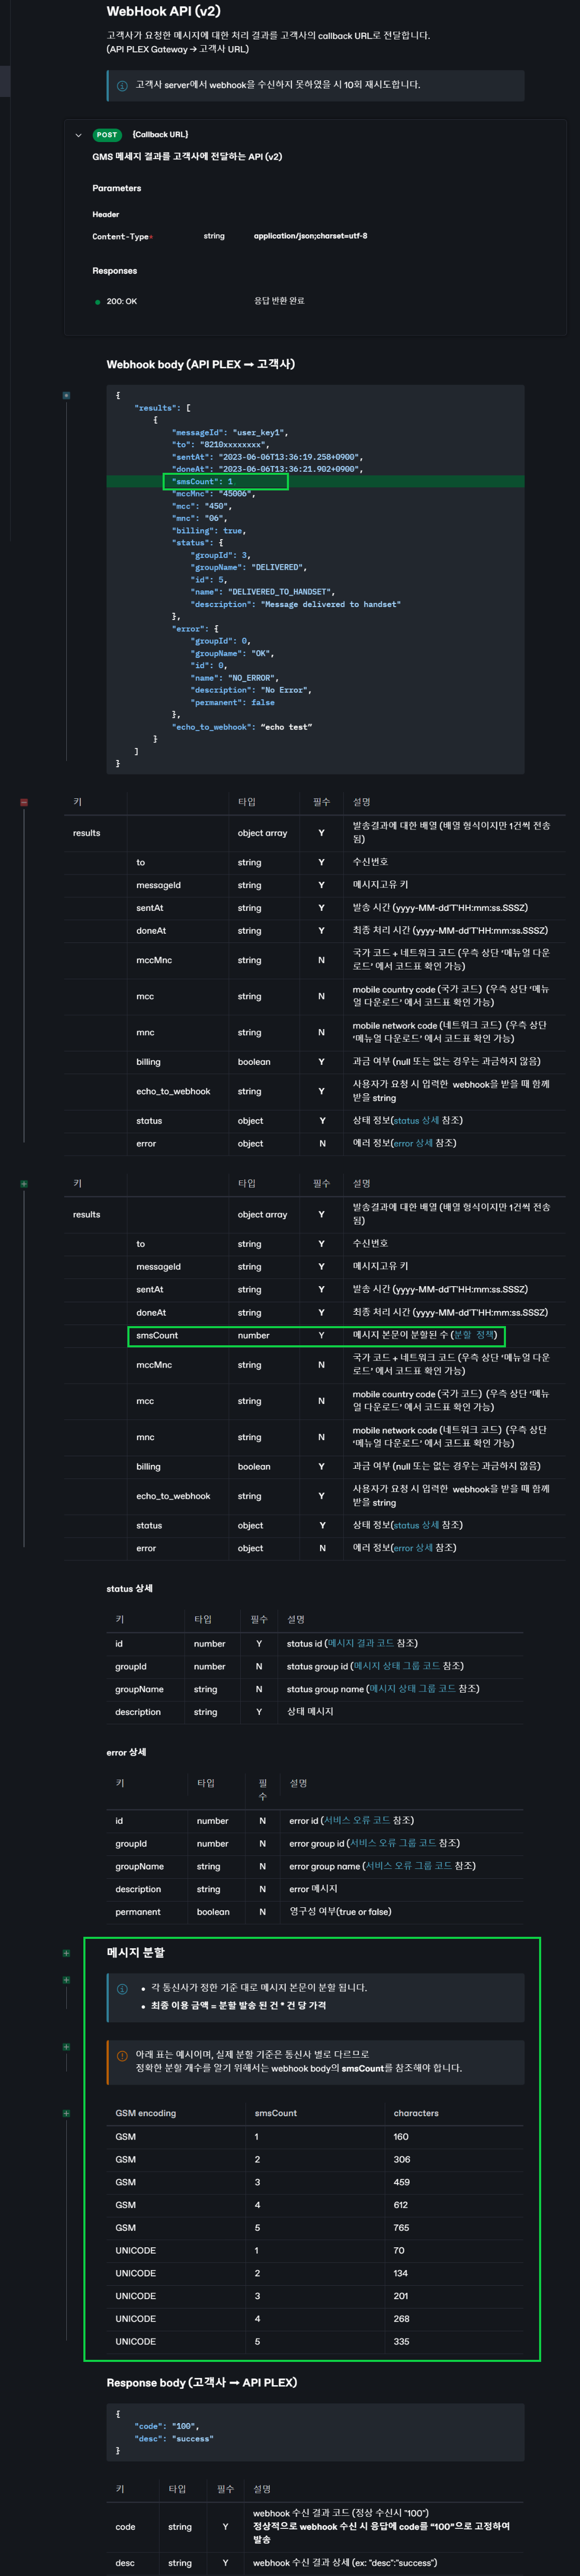Open the error 상세 link in the second parameter table
This screenshot has width=580, height=2576.
pyautogui.click(x=412, y=1548)
